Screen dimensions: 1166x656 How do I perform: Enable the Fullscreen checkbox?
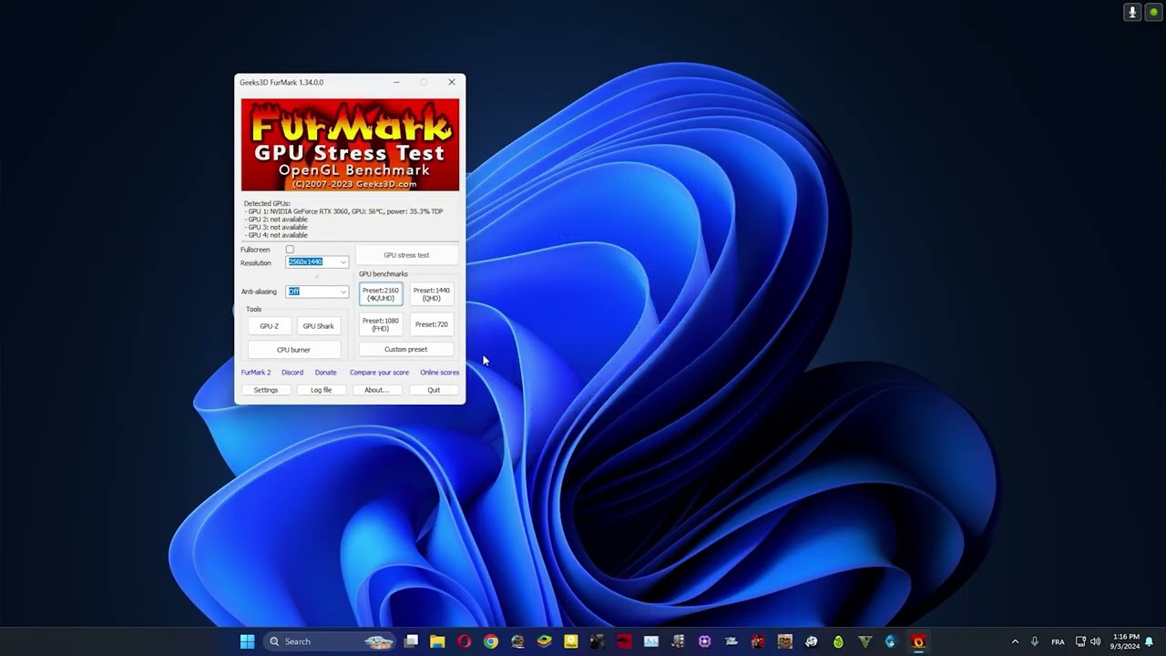point(290,250)
